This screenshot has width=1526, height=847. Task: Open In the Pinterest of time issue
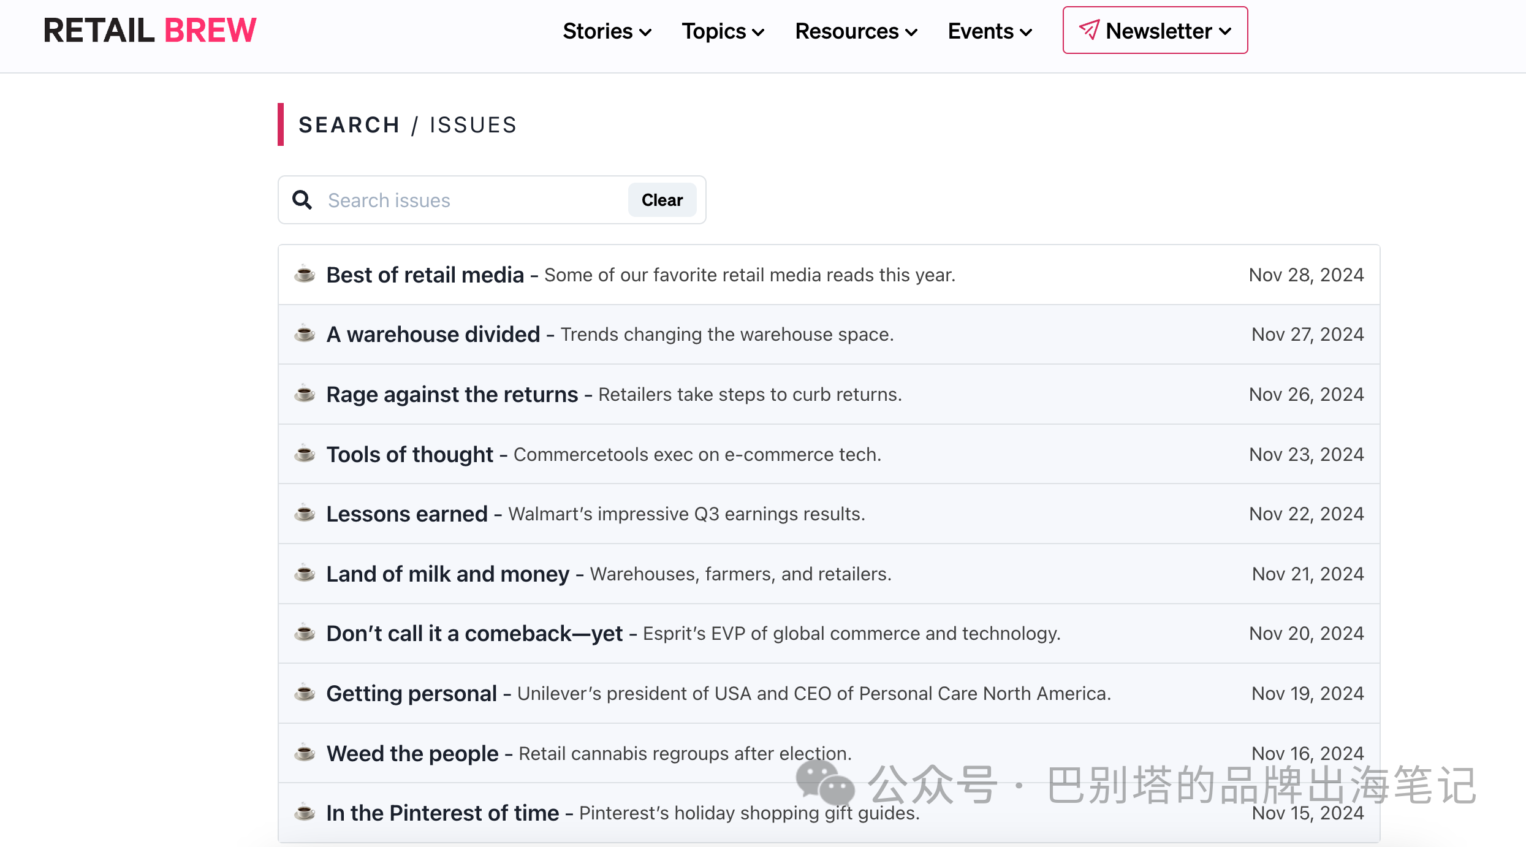pos(829,813)
